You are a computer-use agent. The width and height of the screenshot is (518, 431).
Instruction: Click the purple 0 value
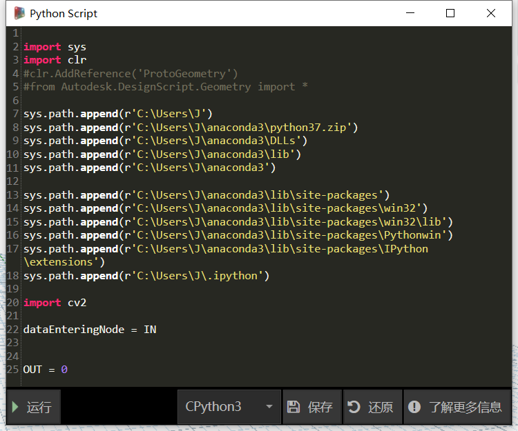click(64, 370)
